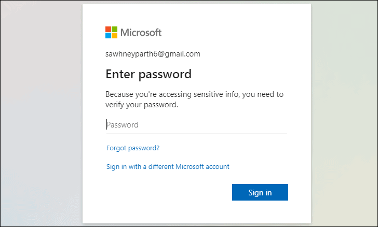The width and height of the screenshot is (378, 227).
Task: Click the "verify your password." line of text
Action: (x=142, y=105)
